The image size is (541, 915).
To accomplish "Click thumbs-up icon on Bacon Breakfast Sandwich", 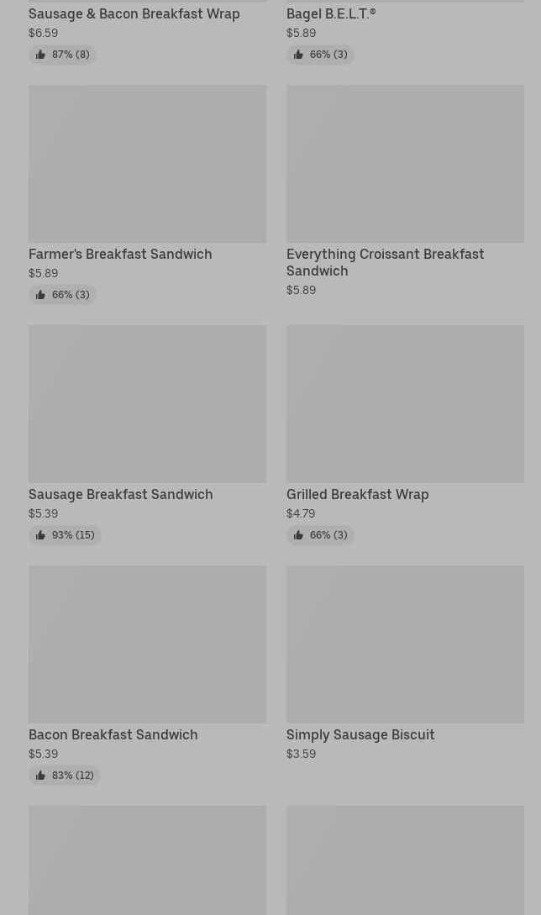I will coord(40,776).
